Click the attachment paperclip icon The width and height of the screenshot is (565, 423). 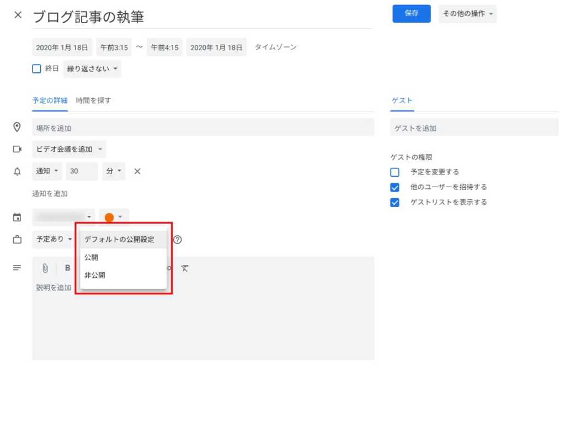pos(45,268)
